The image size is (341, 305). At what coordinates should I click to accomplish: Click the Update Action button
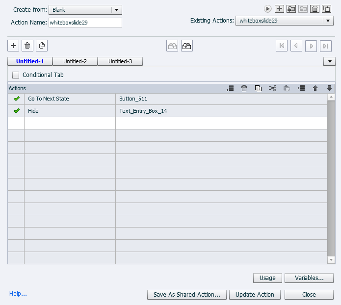[x=255, y=295]
